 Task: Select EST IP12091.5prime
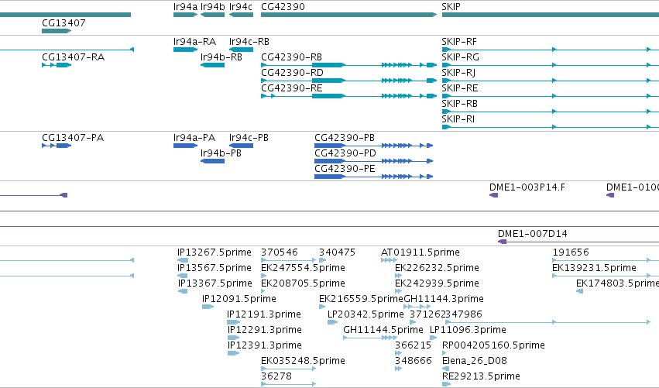[208, 307]
